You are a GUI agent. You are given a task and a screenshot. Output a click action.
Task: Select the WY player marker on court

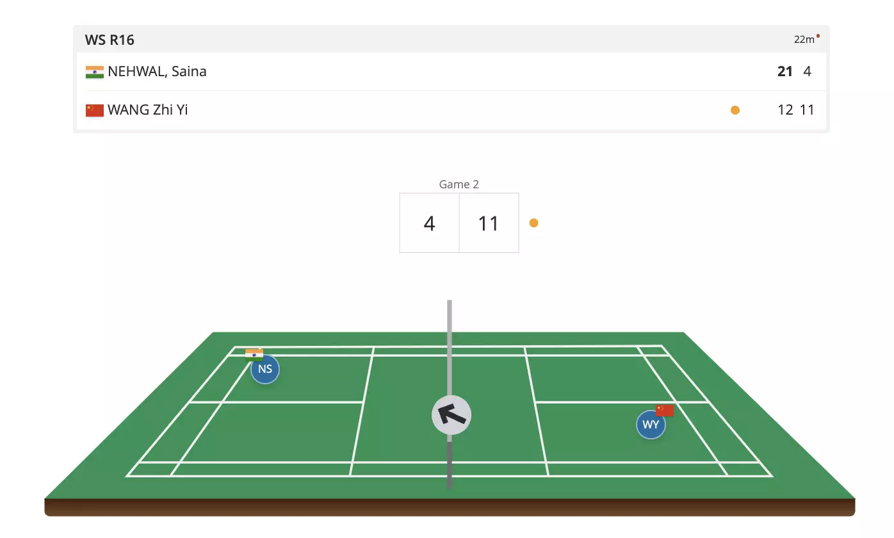point(651,425)
